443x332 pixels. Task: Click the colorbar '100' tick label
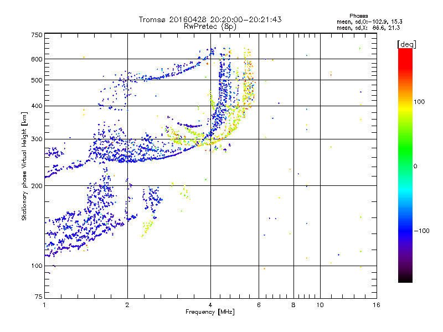pyautogui.click(x=419, y=102)
